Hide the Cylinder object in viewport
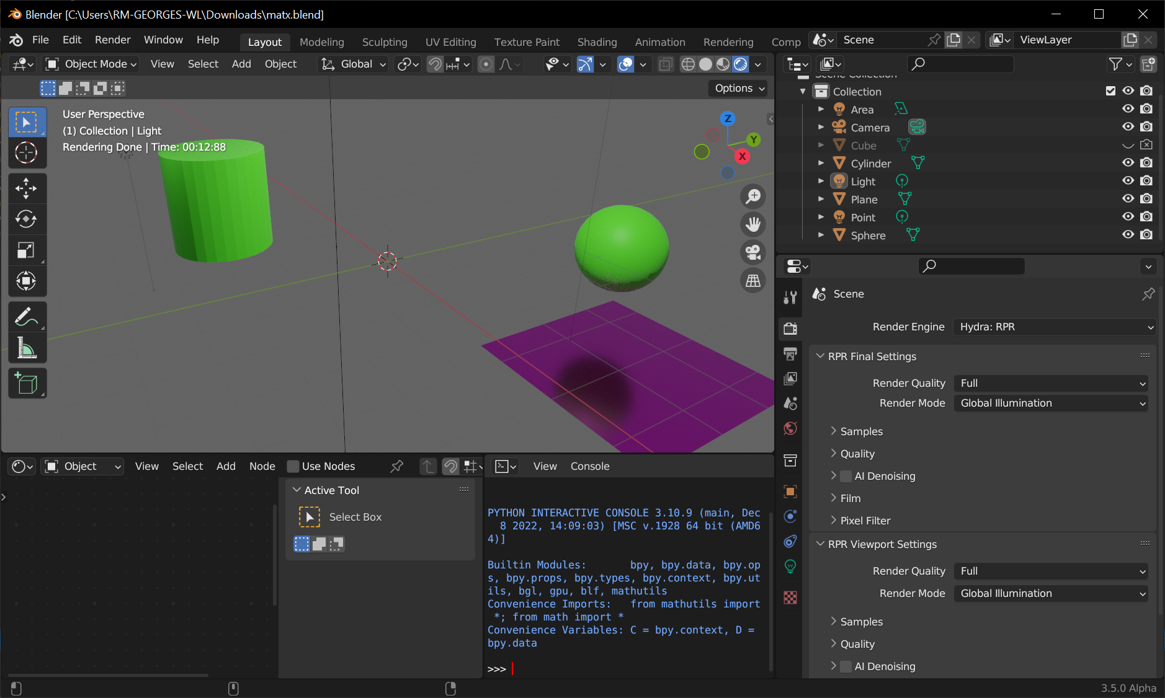The image size is (1165, 698). (x=1128, y=163)
